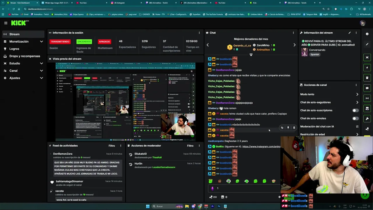Open Feed de actividades three-dot menu
The image size is (373, 210).
121,146
